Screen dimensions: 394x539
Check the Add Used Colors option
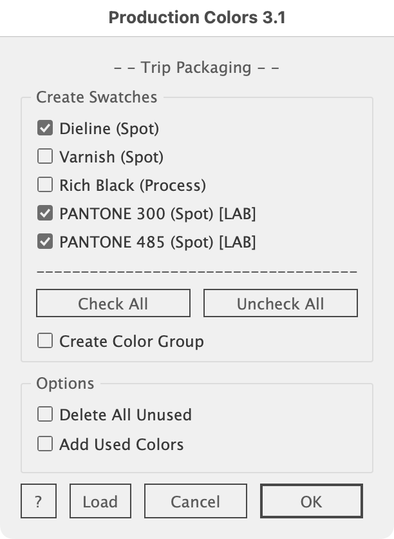45,444
